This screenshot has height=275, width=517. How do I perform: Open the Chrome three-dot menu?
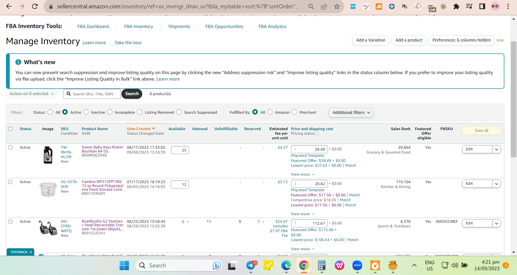coord(508,6)
